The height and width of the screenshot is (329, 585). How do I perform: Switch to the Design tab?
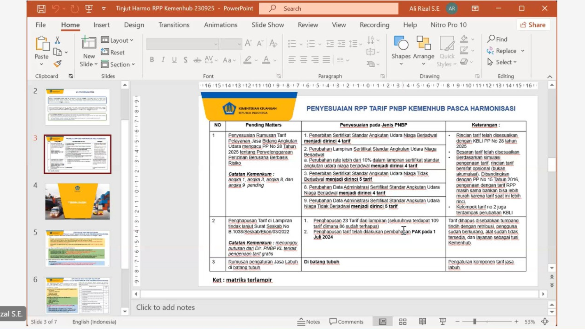click(134, 25)
